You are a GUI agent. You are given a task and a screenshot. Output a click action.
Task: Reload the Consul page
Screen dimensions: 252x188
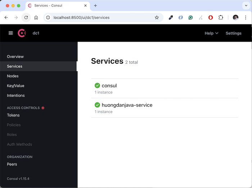click(26, 18)
